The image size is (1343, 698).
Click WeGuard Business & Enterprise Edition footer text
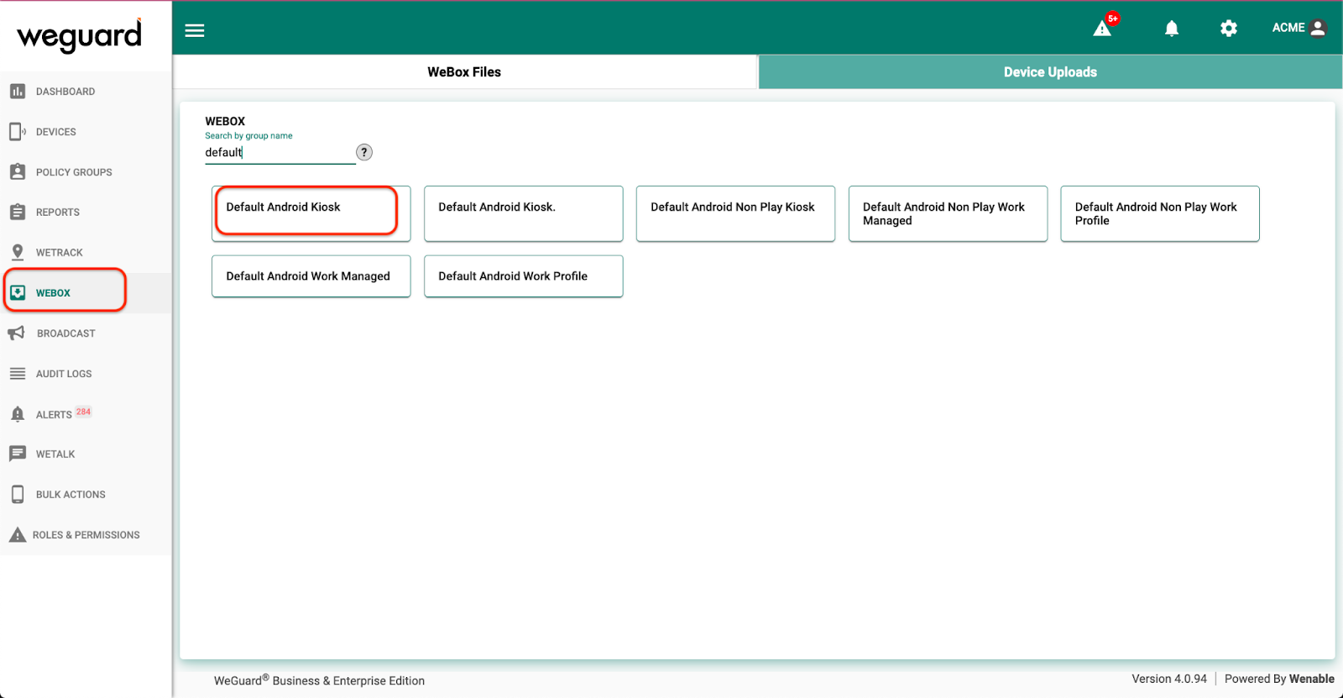[x=319, y=680]
